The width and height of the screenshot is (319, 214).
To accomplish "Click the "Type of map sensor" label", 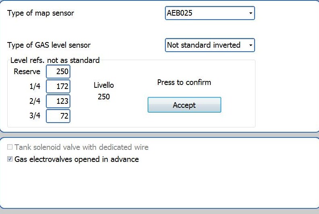I will (41, 13).
